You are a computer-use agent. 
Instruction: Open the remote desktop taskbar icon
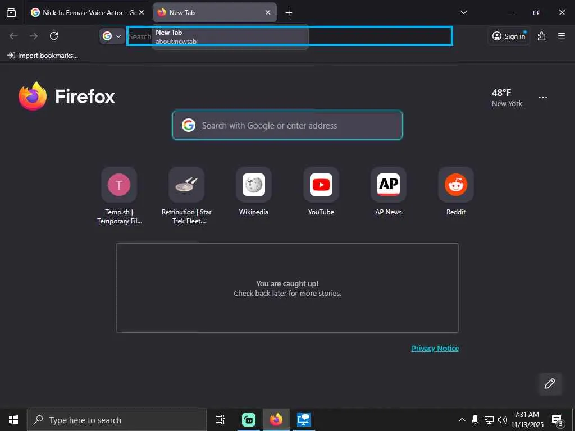[x=304, y=420]
